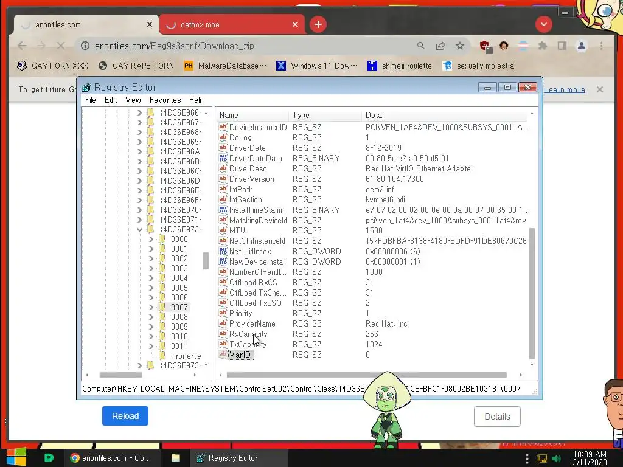Select the InstallTimeStamp binary value icon
The height and width of the screenshot is (467, 623).
point(223,210)
